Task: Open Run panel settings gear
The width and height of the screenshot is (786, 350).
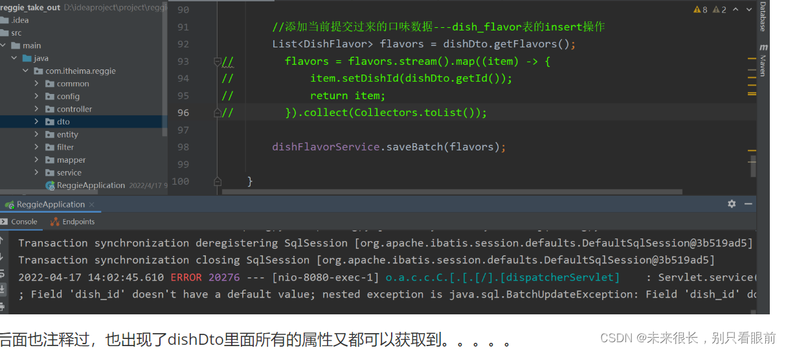Action: 732,204
